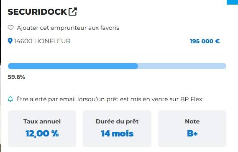This screenshot has height=152, width=238.
Task: Click the blue location pin icon
Action: coord(10,41)
